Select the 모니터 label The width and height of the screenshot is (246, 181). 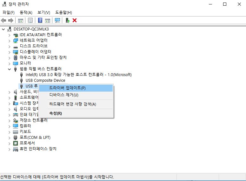(25, 63)
